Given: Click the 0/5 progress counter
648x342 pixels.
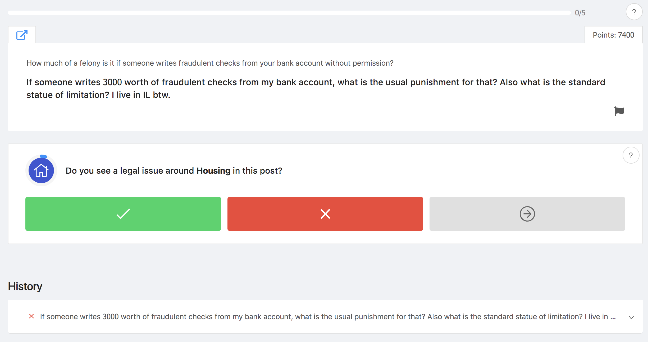Looking at the screenshot, I should pyautogui.click(x=580, y=13).
